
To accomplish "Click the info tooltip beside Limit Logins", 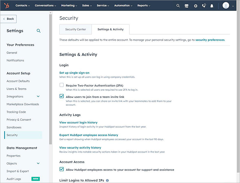I will click(107, 180).
